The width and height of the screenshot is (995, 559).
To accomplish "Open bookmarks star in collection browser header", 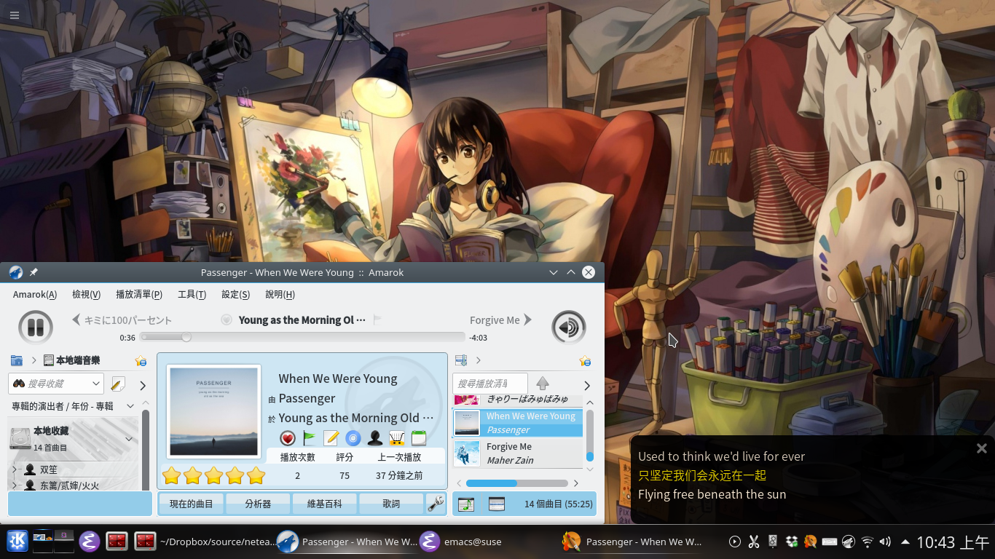I will (x=141, y=361).
